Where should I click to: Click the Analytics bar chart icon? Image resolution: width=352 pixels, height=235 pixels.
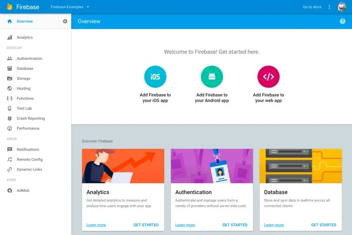(x=10, y=37)
